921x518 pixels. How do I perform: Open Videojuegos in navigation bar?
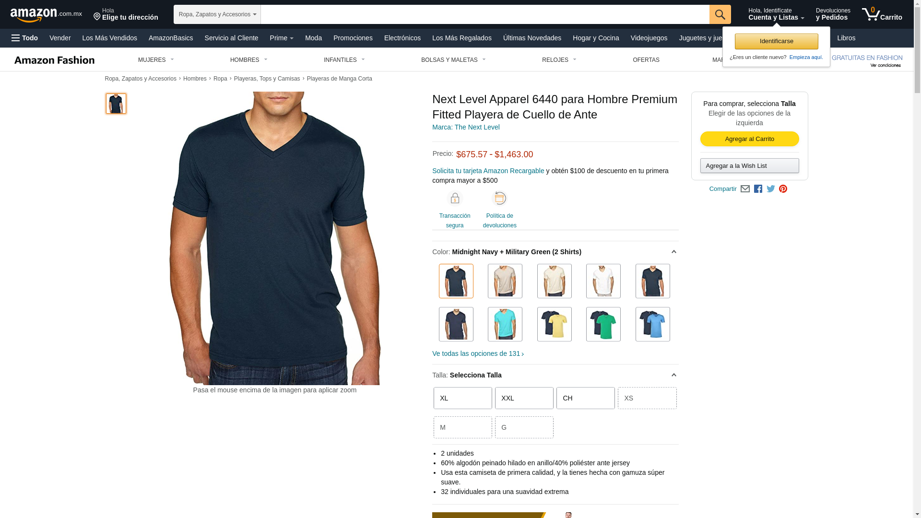pos(649,38)
